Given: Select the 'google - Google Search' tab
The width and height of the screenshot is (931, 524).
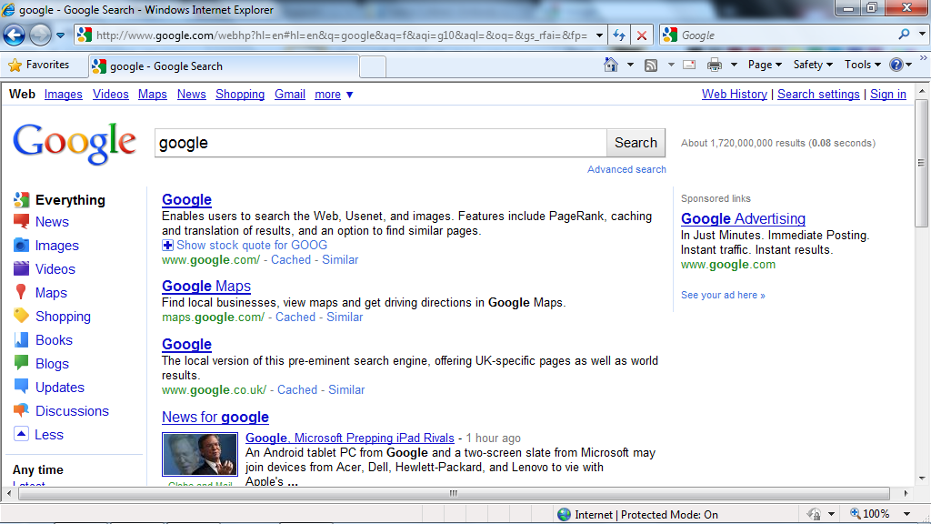Looking at the screenshot, I should pos(224,65).
